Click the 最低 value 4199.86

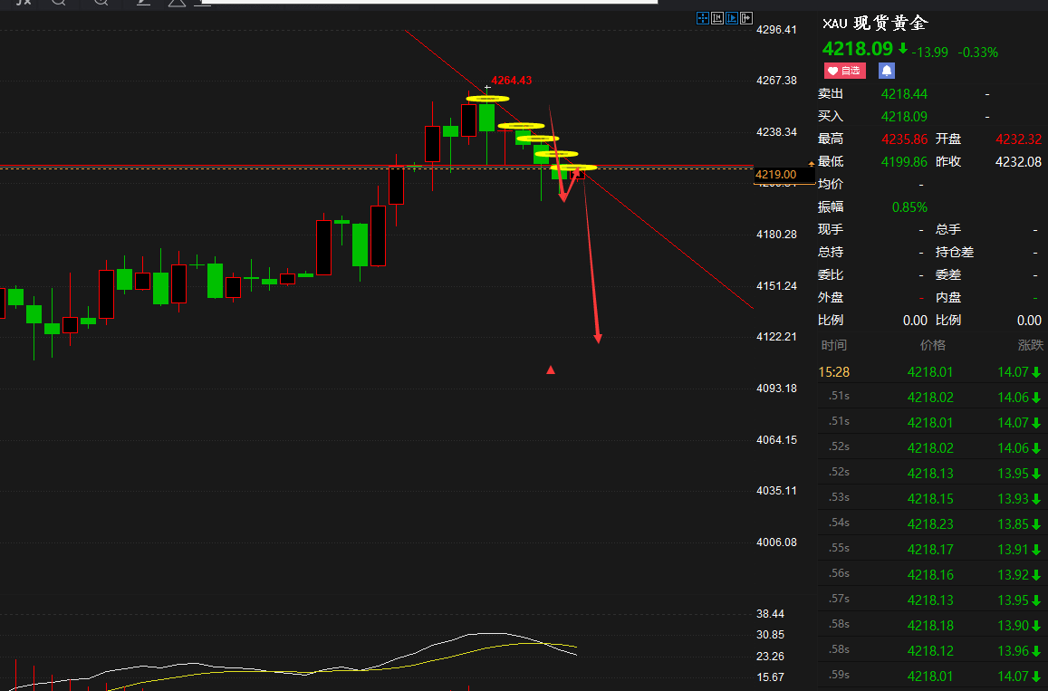click(904, 162)
